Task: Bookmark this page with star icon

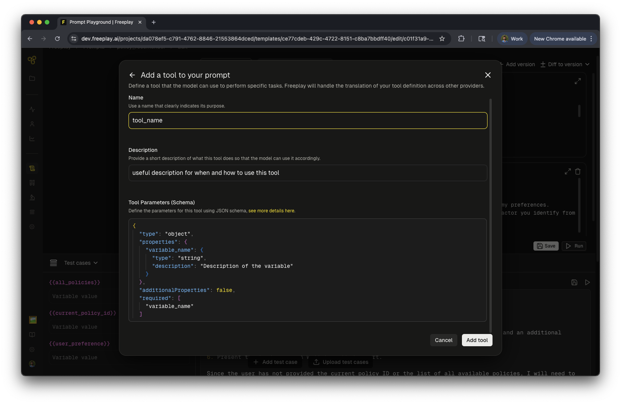Action: [x=442, y=39]
